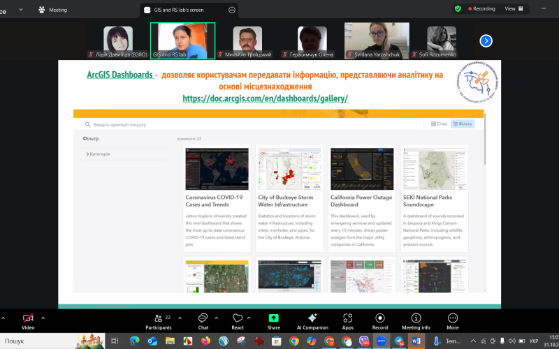Screen dimensions: 559x349
Task: Open Microsoft Word from the taskbar
Action: point(417,341)
